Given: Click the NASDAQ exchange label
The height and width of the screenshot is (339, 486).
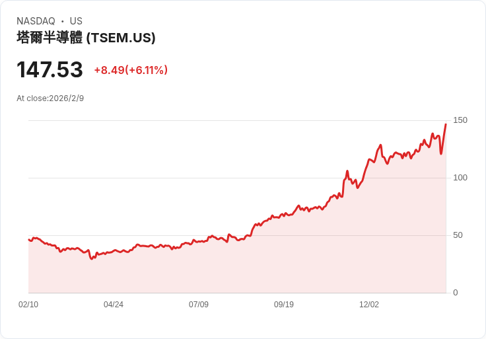Looking at the screenshot, I should [x=36, y=21].
